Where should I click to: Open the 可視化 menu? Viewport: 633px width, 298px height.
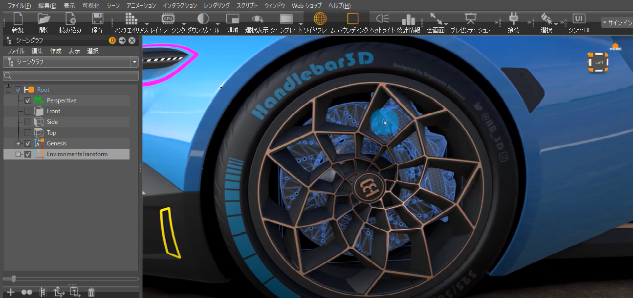(91, 5)
